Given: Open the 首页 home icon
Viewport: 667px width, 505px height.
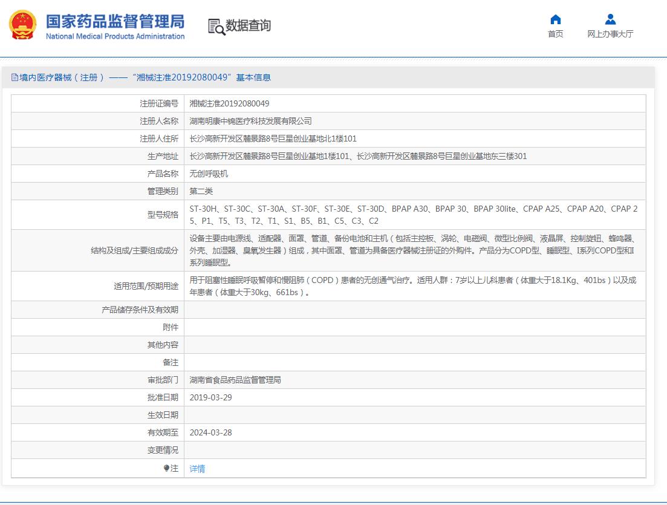Looking at the screenshot, I should (x=556, y=19).
